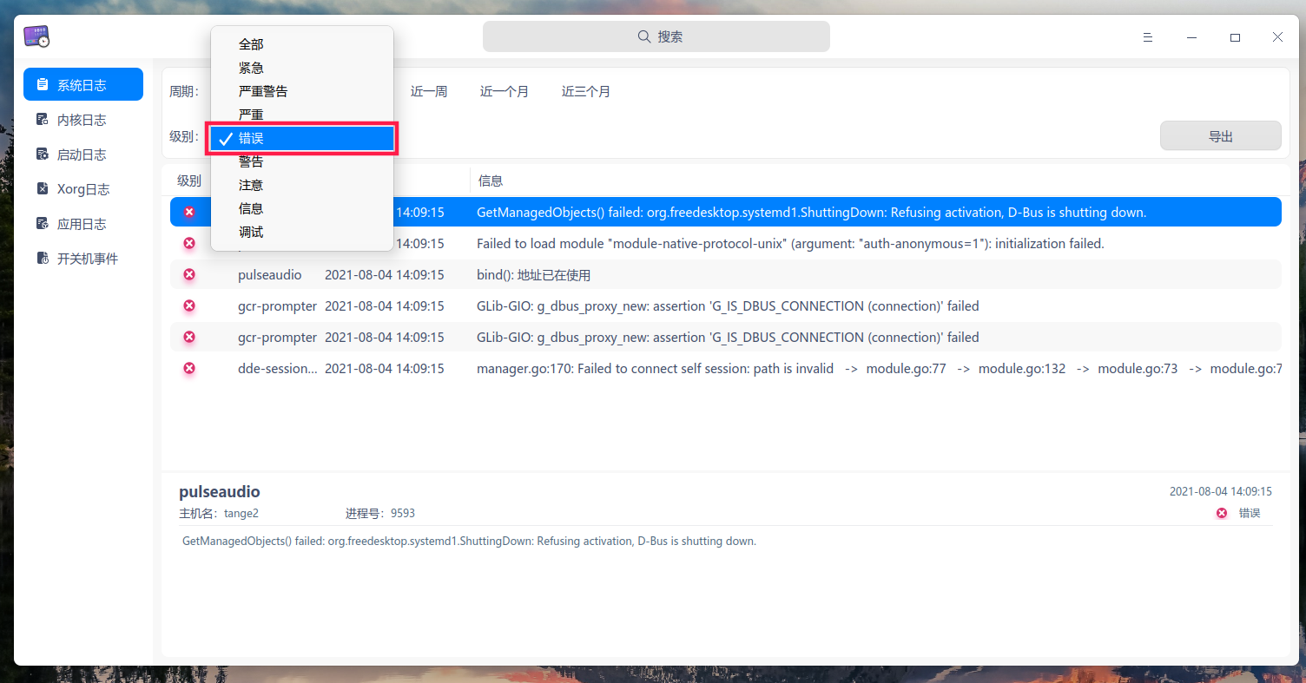
Task: Sort by the 级别 column header
Action: pos(189,181)
